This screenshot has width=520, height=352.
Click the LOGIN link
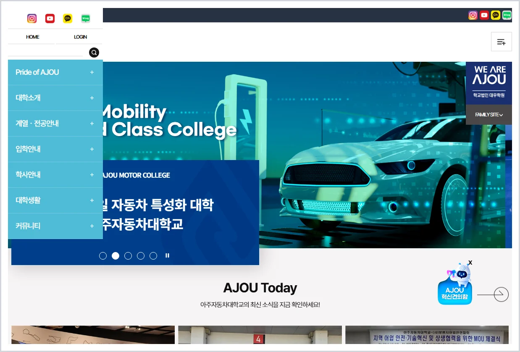pyautogui.click(x=80, y=37)
